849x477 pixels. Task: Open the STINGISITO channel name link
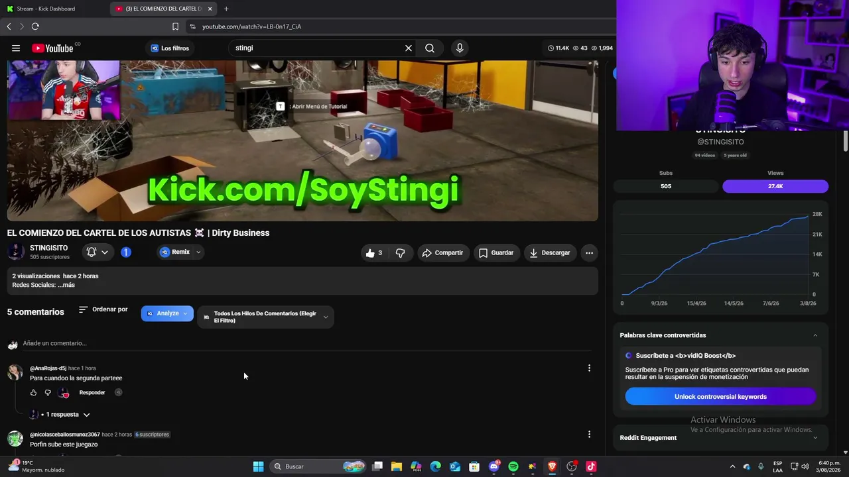click(48, 248)
